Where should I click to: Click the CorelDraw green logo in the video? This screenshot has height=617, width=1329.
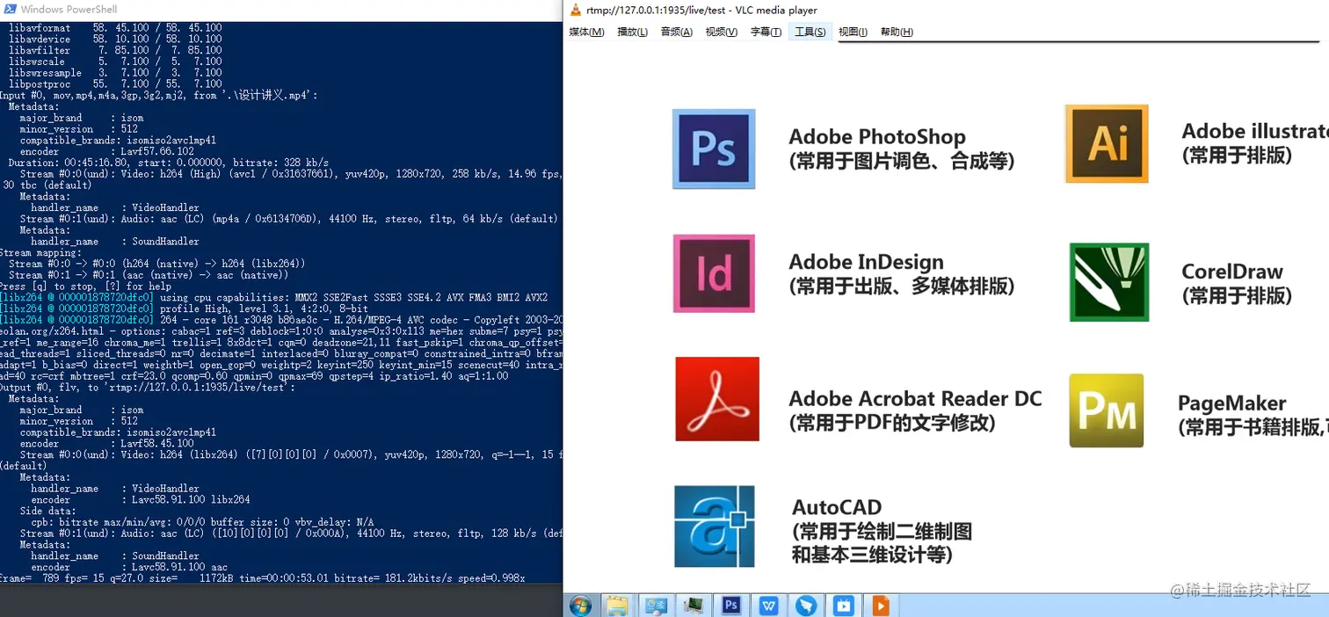[x=1109, y=282]
